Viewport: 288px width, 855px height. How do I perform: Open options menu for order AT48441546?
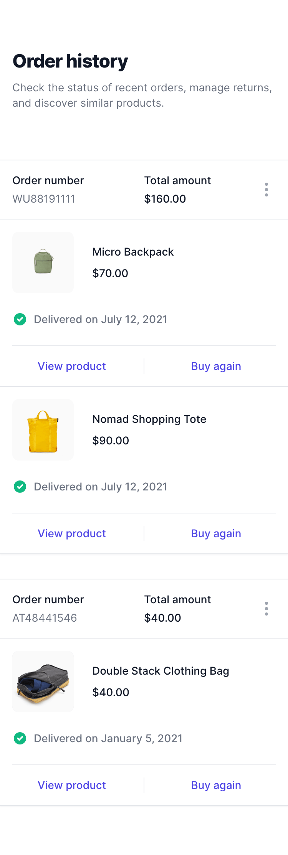tap(266, 609)
